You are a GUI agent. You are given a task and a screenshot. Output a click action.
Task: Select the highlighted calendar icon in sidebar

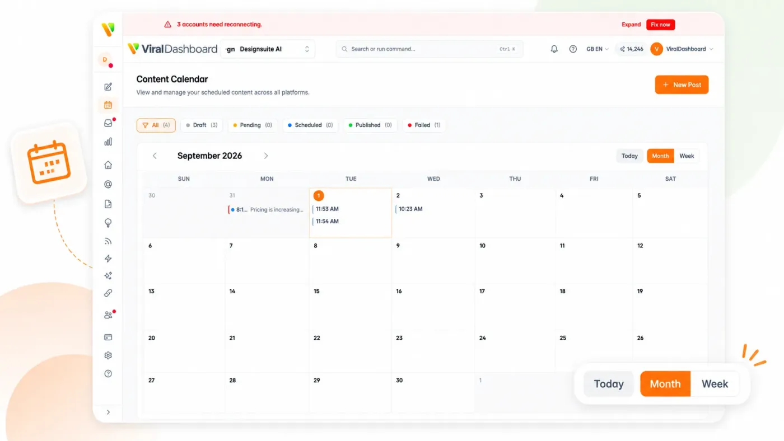coord(108,105)
